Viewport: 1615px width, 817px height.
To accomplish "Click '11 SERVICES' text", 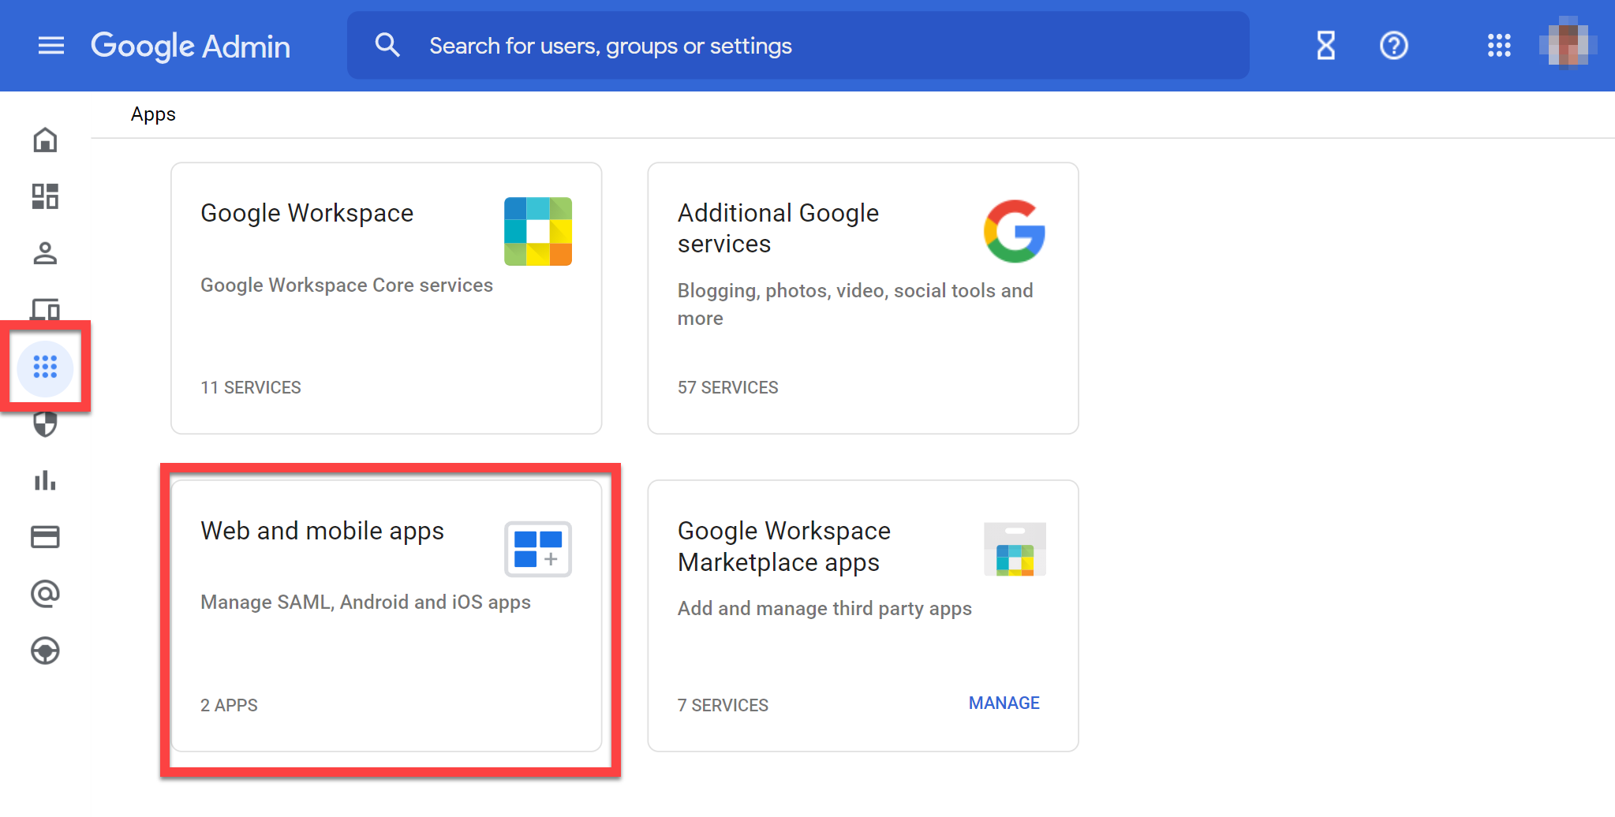I will coord(251,388).
